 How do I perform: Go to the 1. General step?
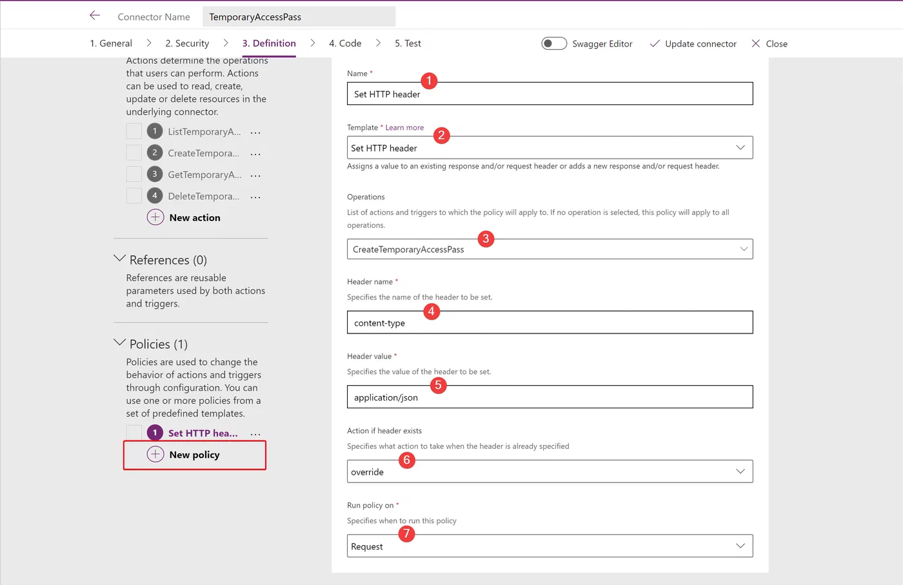tap(111, 43)
